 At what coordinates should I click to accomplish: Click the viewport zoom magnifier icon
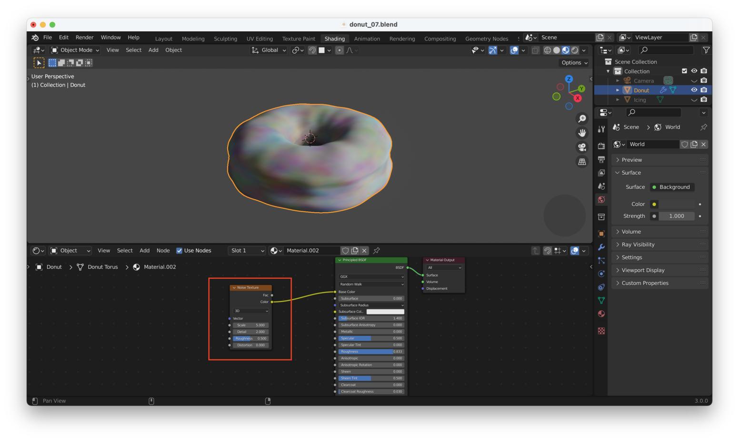coord(582,118)
